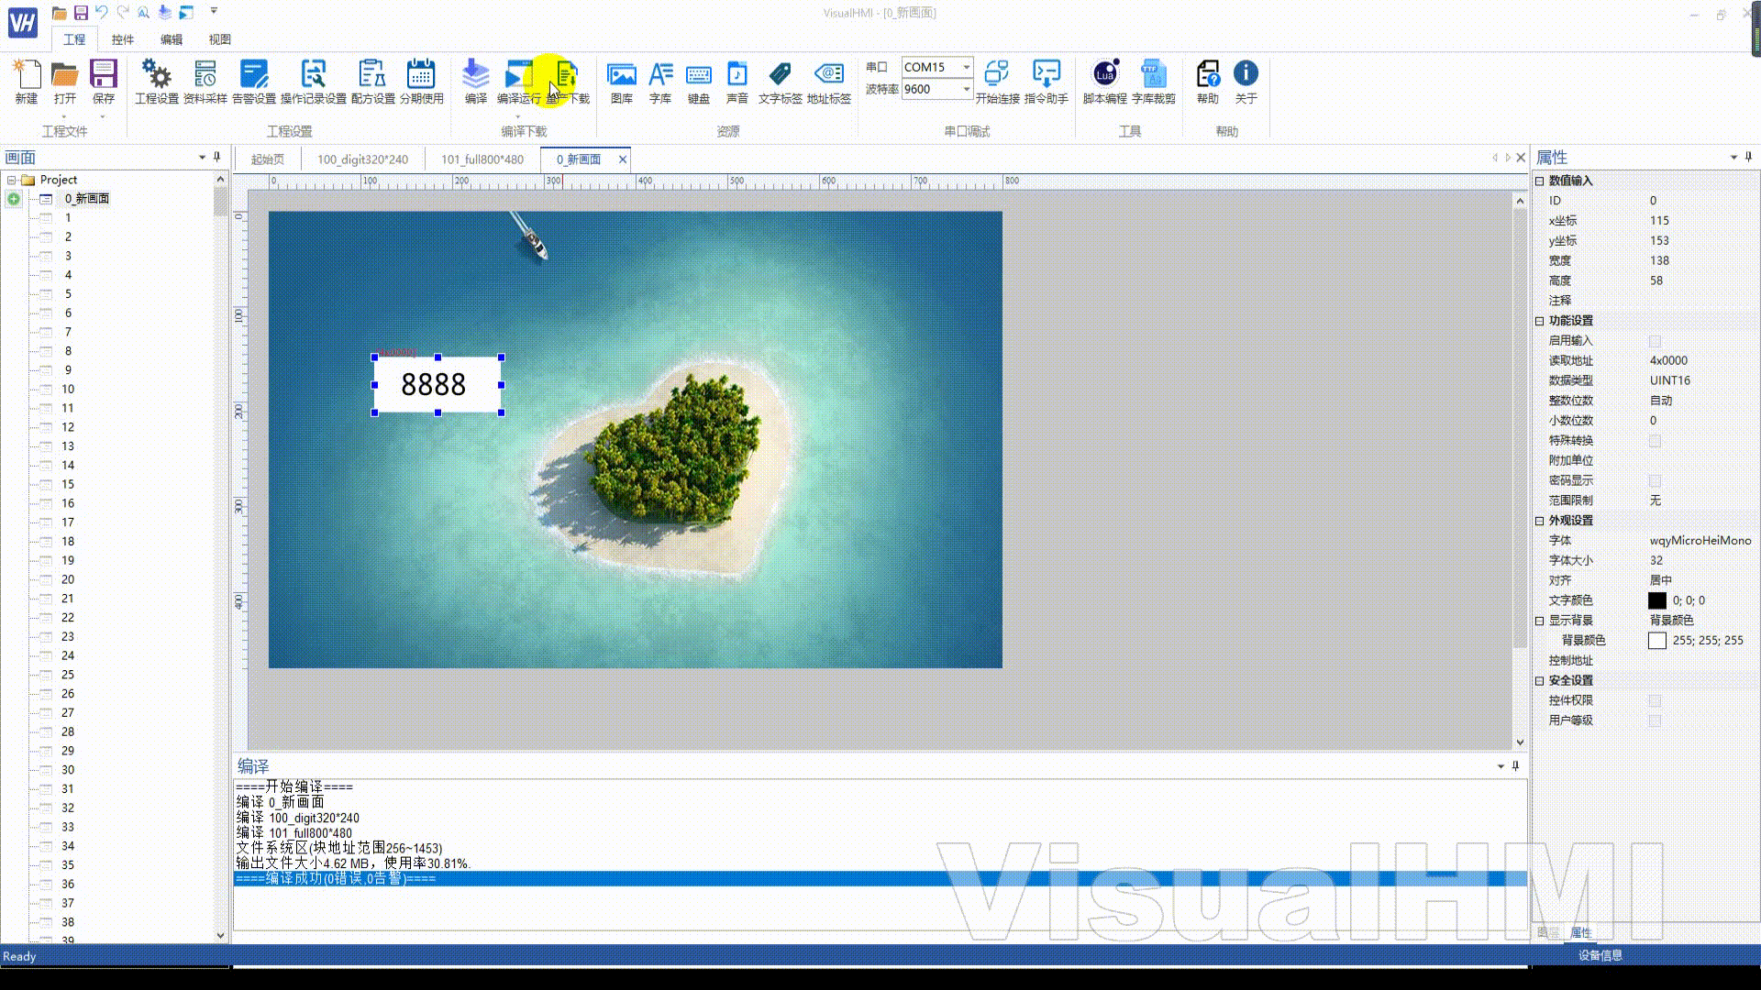
Task: Toggle the 启用输入 checkbox
Action: pos(1656,341)
